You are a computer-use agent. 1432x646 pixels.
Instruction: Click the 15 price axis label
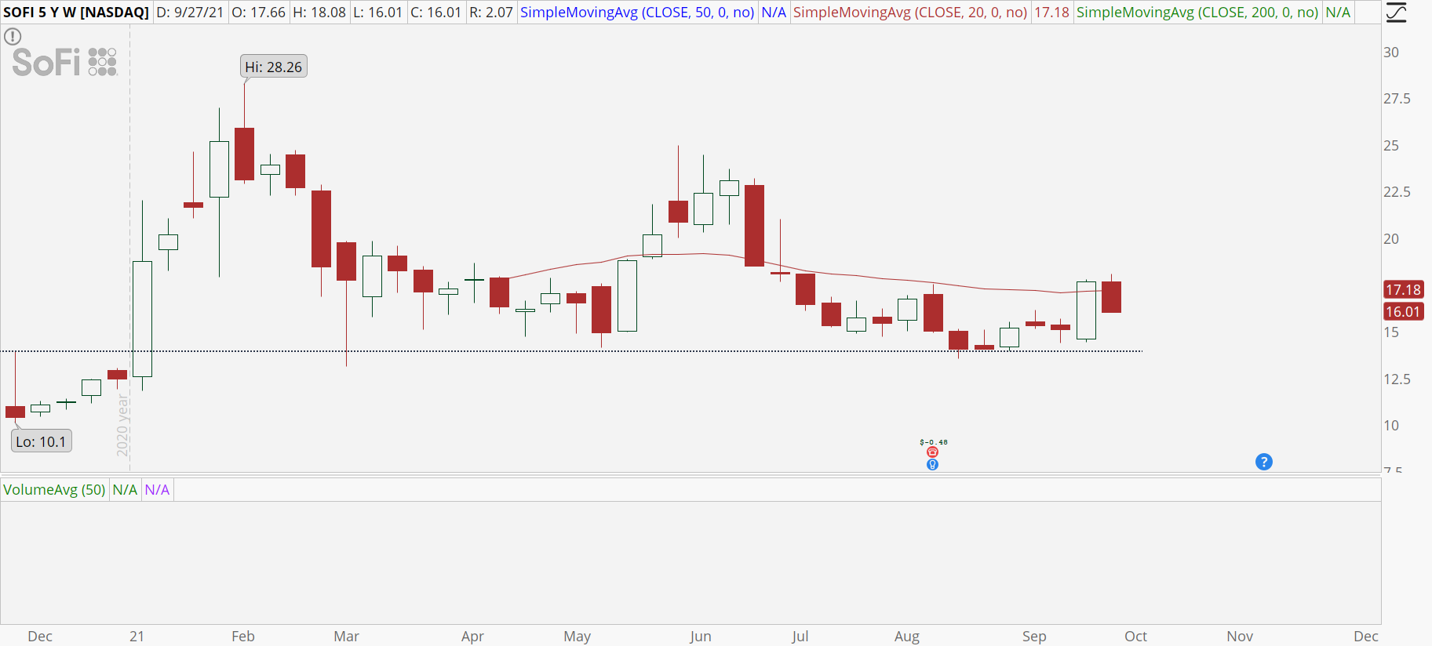[x=1391, y=332]
